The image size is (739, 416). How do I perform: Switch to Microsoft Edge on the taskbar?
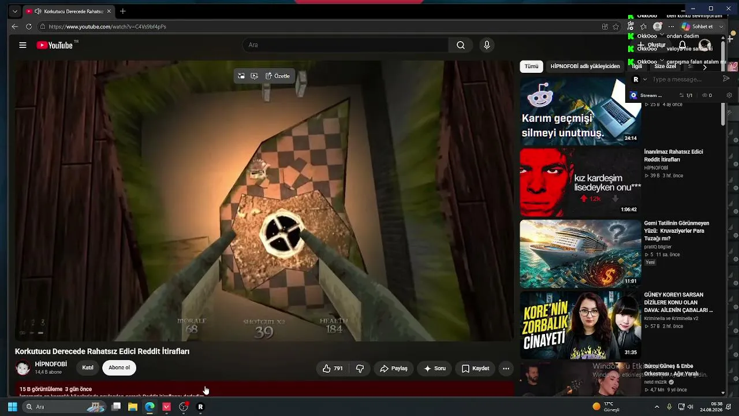(150, 407)
